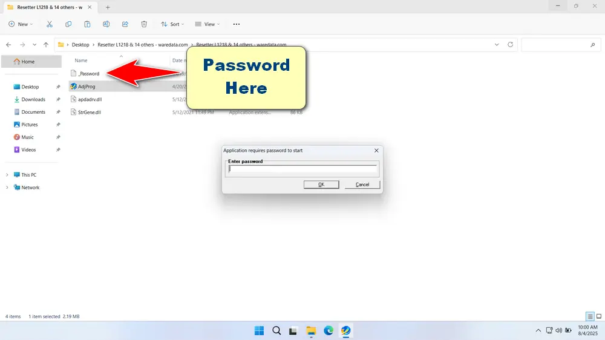Go up one folder level
The height and width of the screenshot is (340, 605).
46,45
